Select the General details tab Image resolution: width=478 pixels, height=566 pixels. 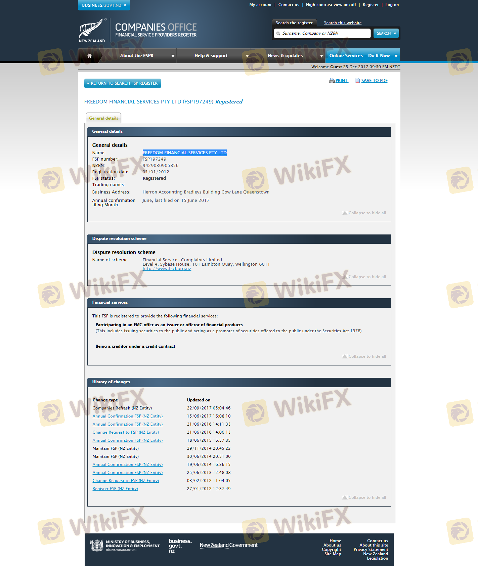103,118
